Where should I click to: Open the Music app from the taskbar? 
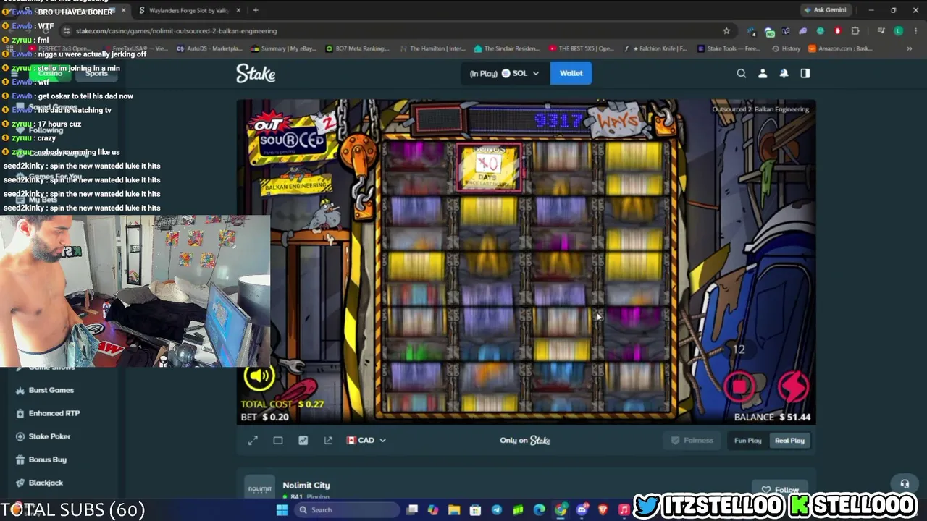pyautogui.click(x=624, y=510)
